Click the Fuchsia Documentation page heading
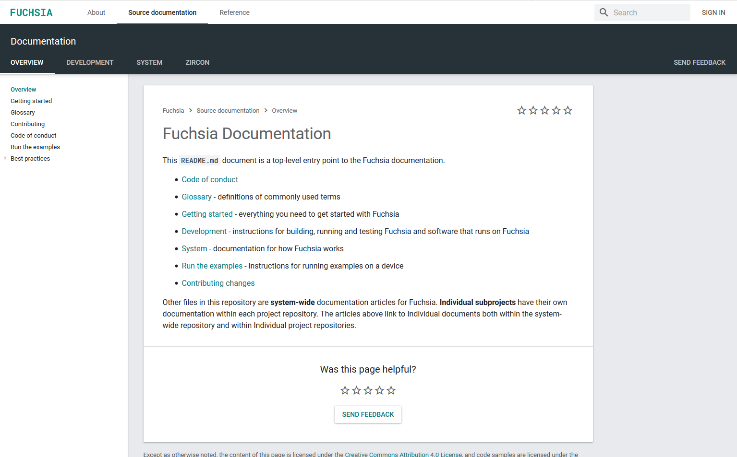Screen dimensions: 737x457 click(x=247, y=133)
